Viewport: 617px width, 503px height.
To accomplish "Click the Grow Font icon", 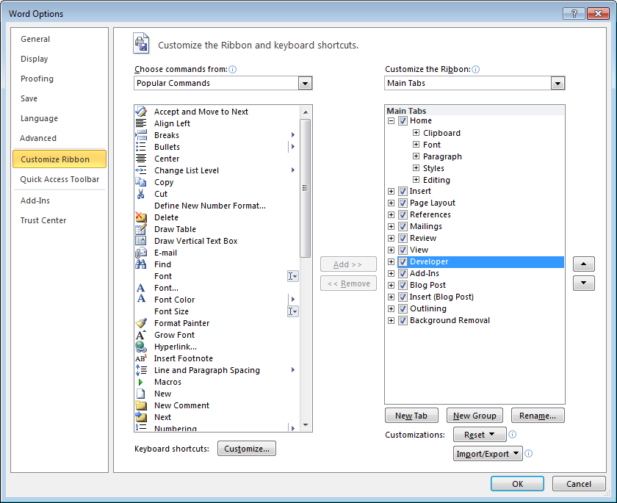I will pyautogui.click(x=141, y=335).
